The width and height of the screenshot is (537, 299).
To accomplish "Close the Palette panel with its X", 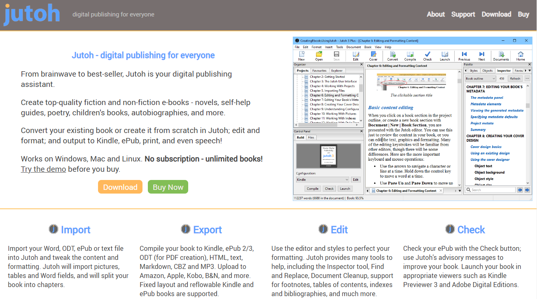I will click(x=530, y=65).
